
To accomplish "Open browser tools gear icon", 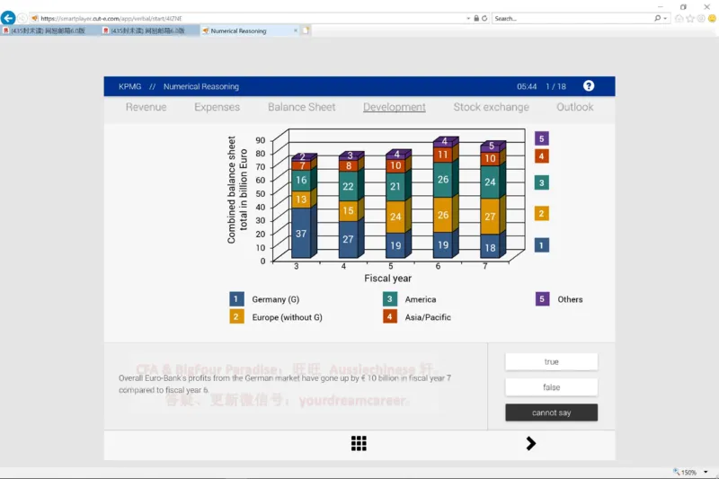I will point(701,18).
